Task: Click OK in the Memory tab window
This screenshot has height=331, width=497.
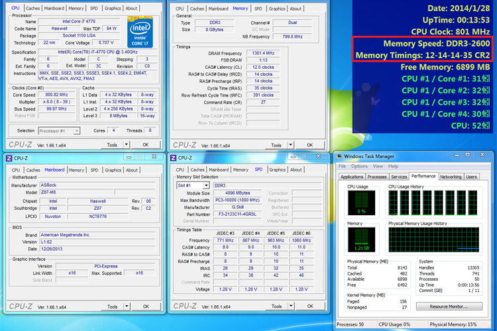Action: click(x=309, y=145)
